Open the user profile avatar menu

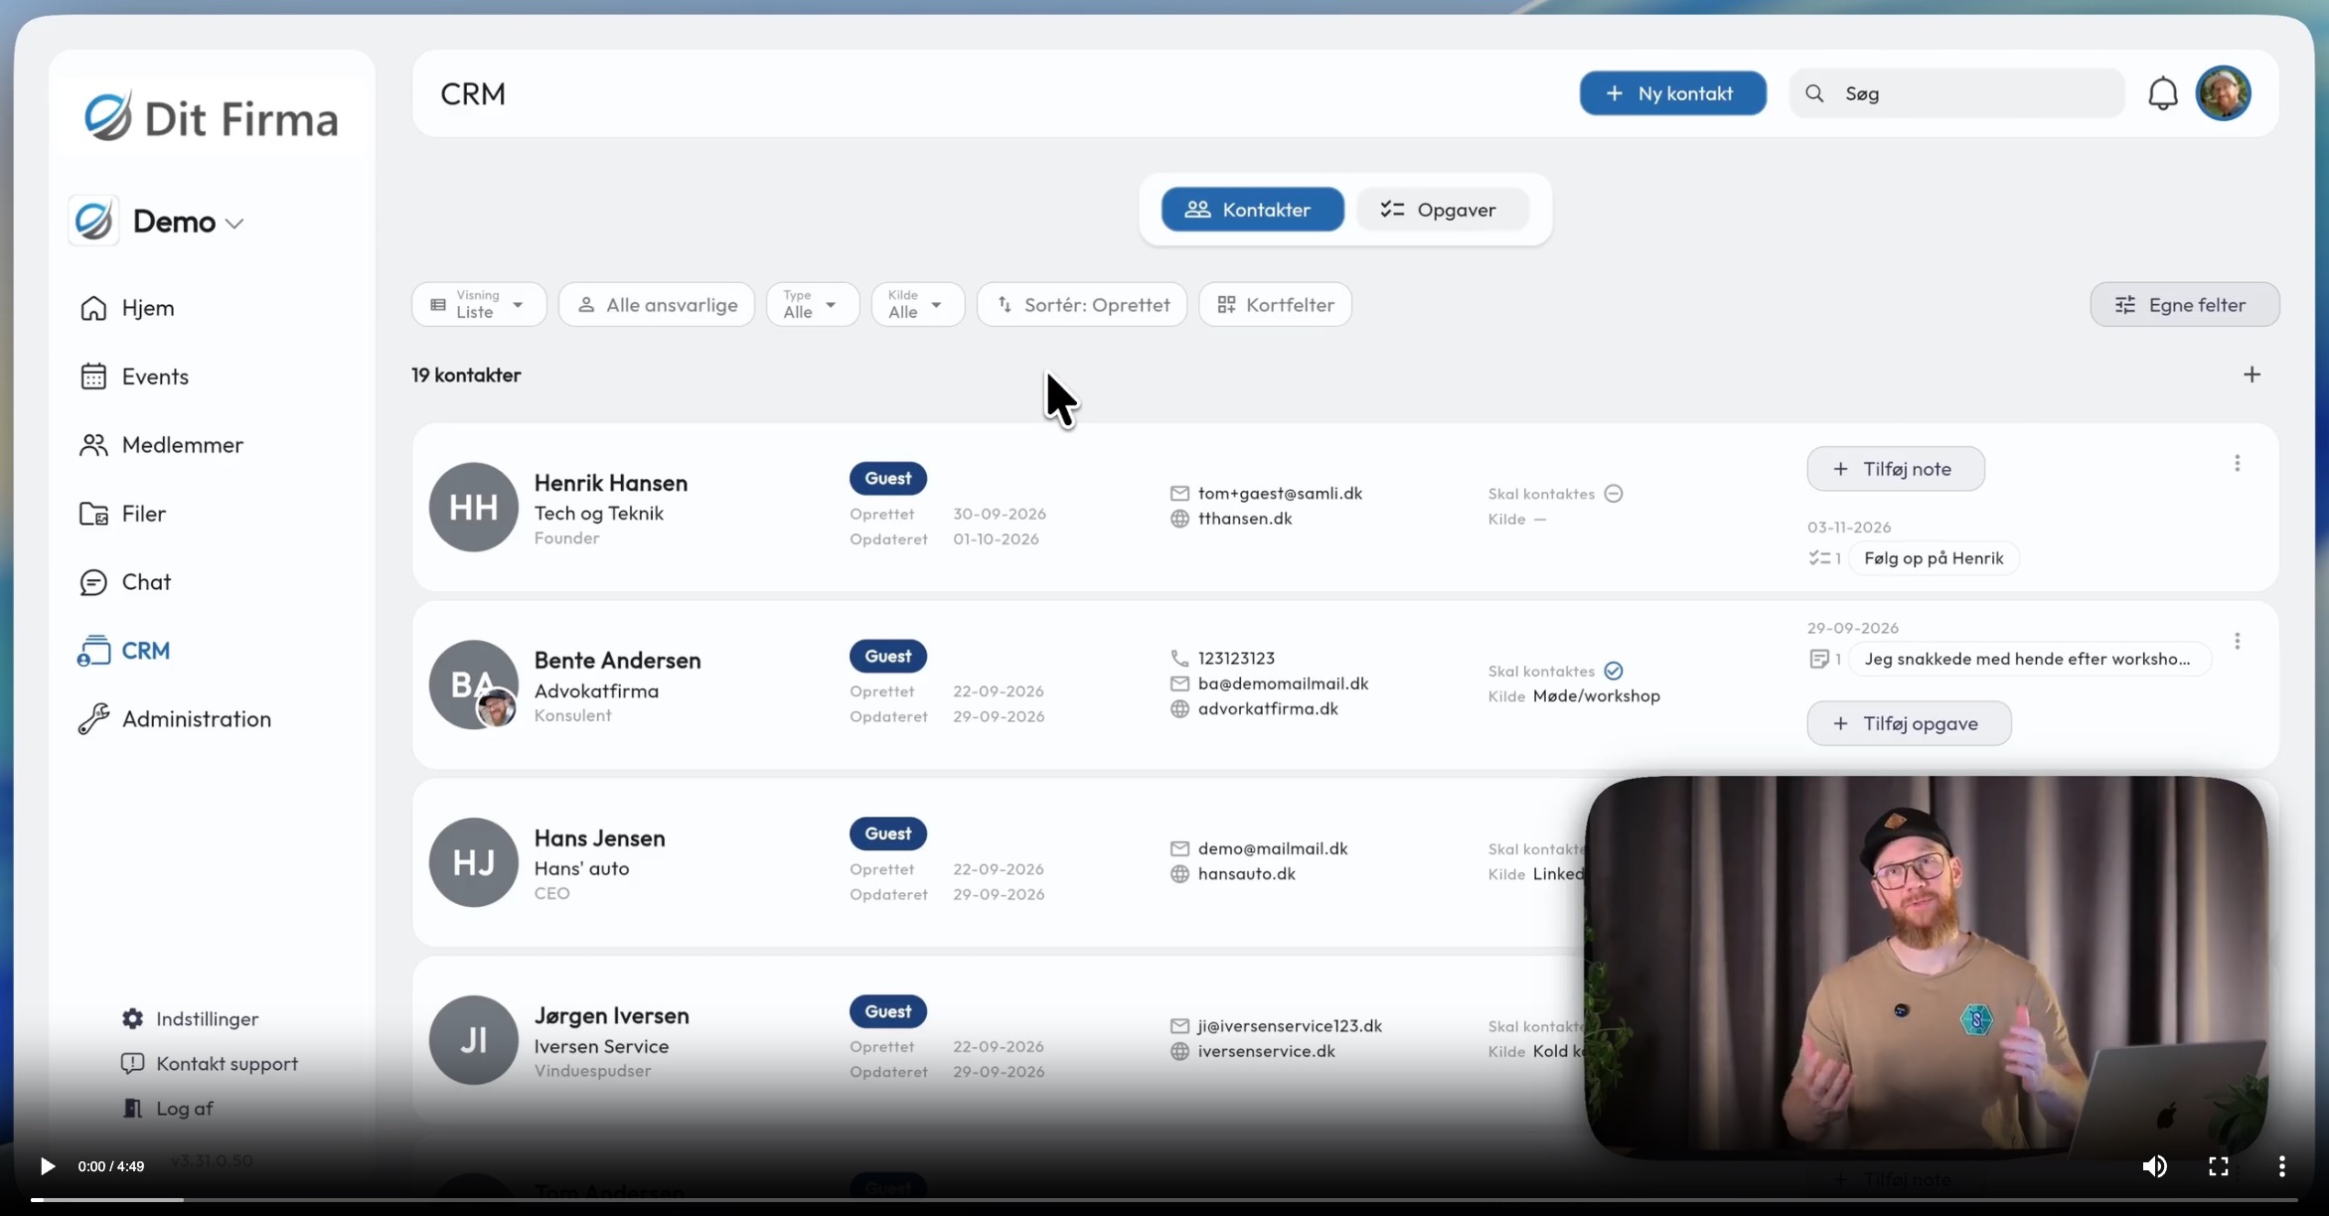(2223, 93)
